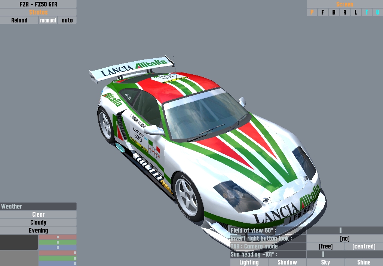Click the TAB : Camera mode label
This screenshot has width=383, height=266.
268,247
